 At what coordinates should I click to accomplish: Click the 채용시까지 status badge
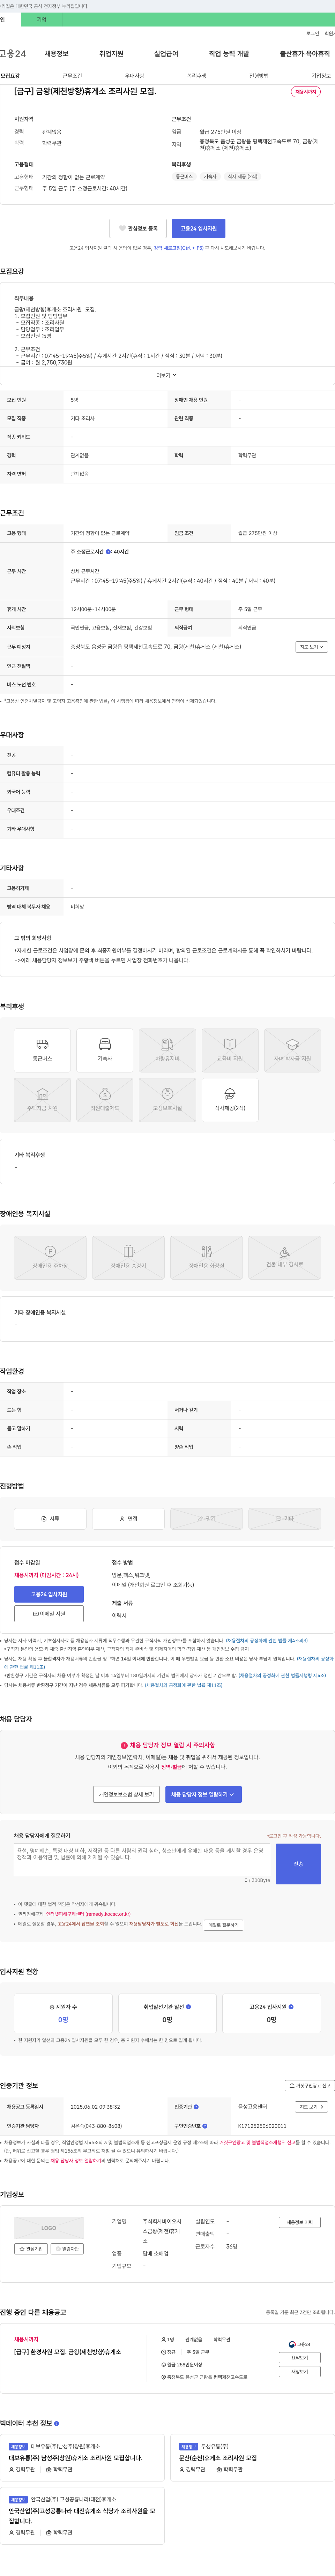[306, 92]
